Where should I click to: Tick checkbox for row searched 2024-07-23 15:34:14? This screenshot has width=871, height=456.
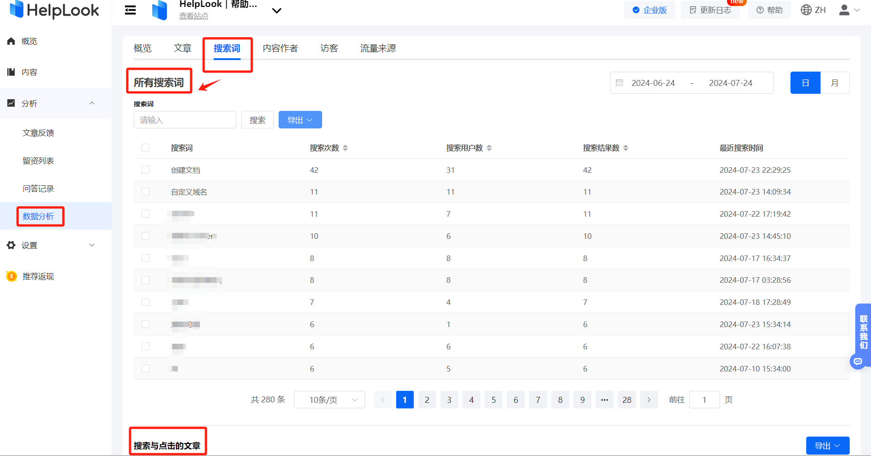146,324
